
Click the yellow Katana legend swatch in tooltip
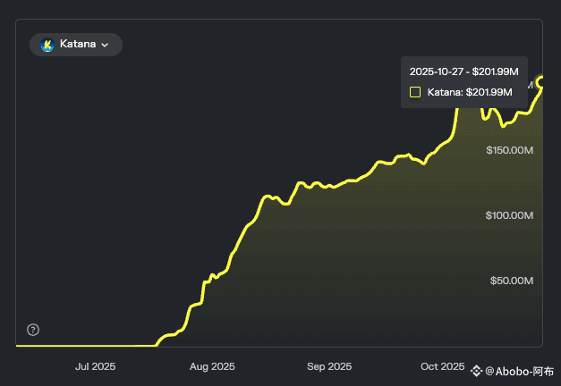coord(415,92)
